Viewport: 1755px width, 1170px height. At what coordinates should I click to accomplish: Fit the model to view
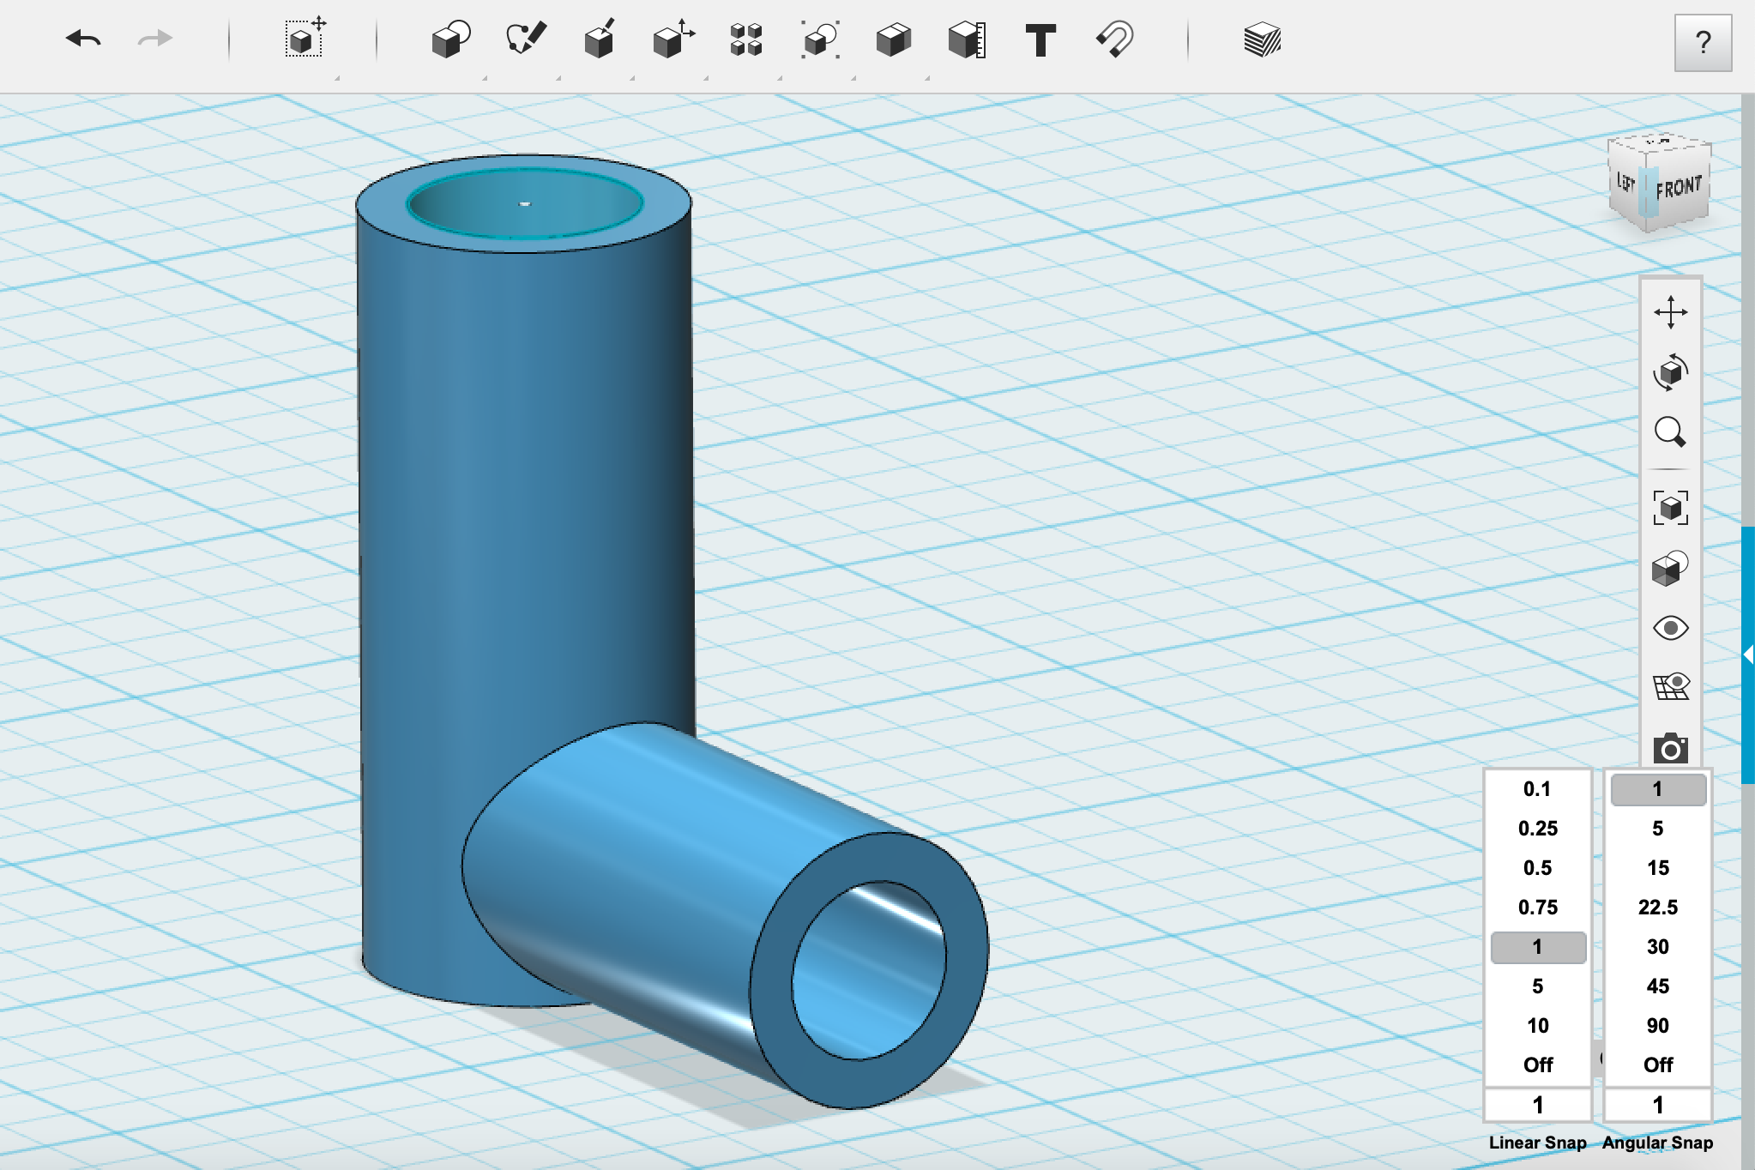point(1670,507)
